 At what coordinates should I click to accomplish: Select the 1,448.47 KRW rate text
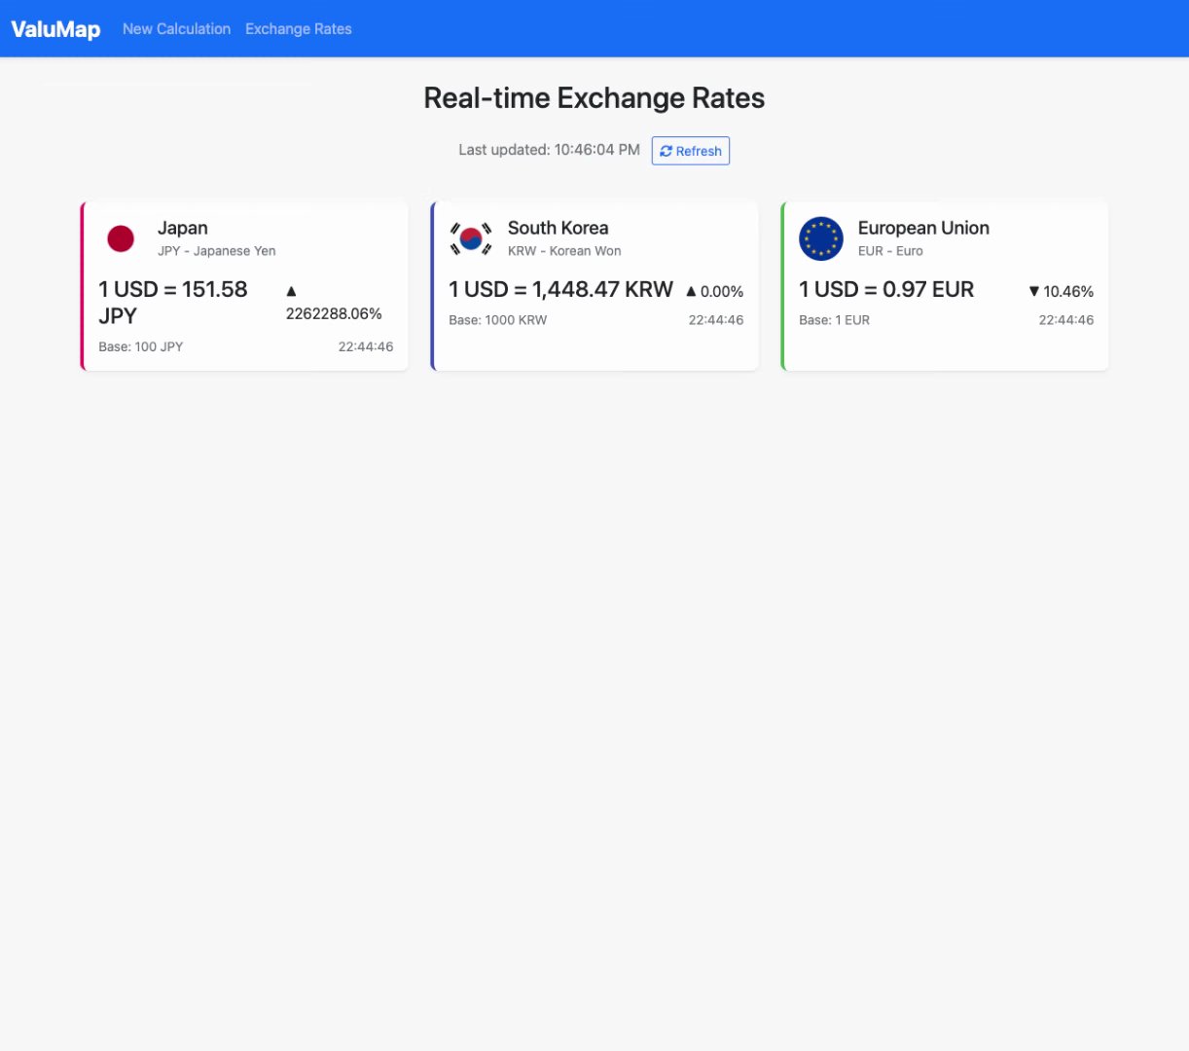click(560, 289)
